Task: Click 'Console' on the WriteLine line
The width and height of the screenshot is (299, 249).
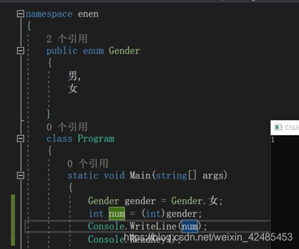Action: pos(106,226)
